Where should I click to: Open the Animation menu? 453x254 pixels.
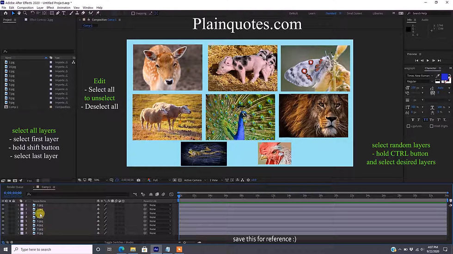[x=64, y=8]
